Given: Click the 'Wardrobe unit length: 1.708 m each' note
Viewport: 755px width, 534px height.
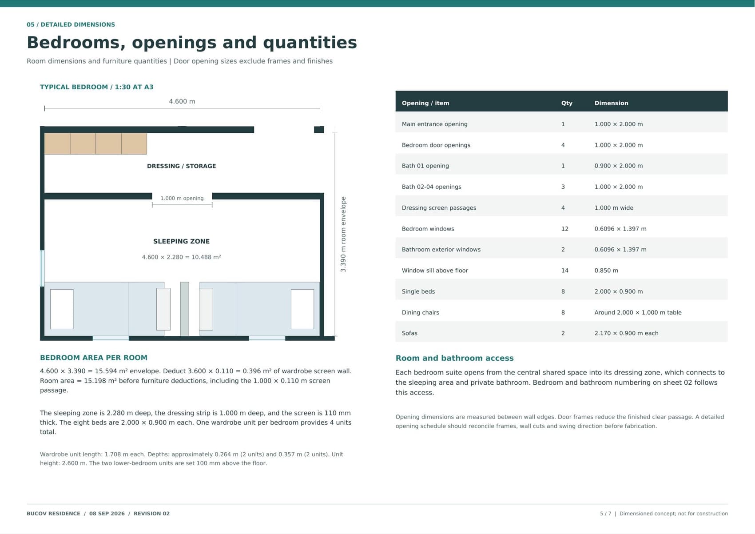Looking at the screenshot, I should [x=92, y=454].
